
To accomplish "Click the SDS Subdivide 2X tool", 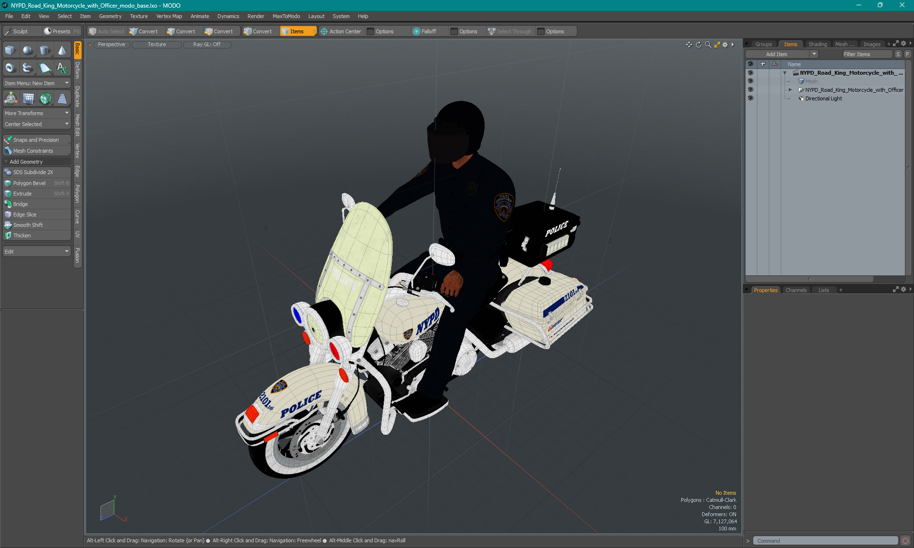I will (37, 172).
